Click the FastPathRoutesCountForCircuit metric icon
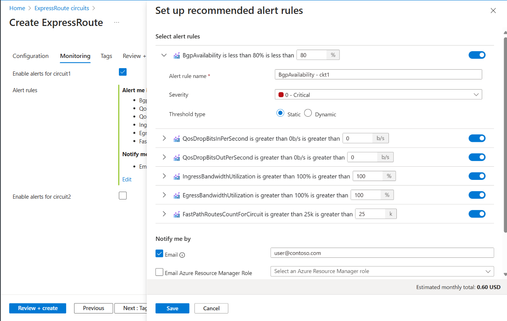This screenshot has height=321, width=507. click(177, 214)
